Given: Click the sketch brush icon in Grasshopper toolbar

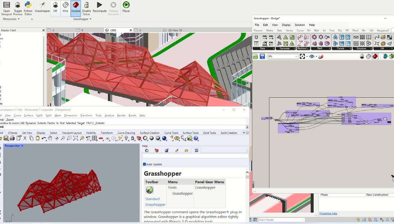Looking at the screenshot, I should coord(321,57).
